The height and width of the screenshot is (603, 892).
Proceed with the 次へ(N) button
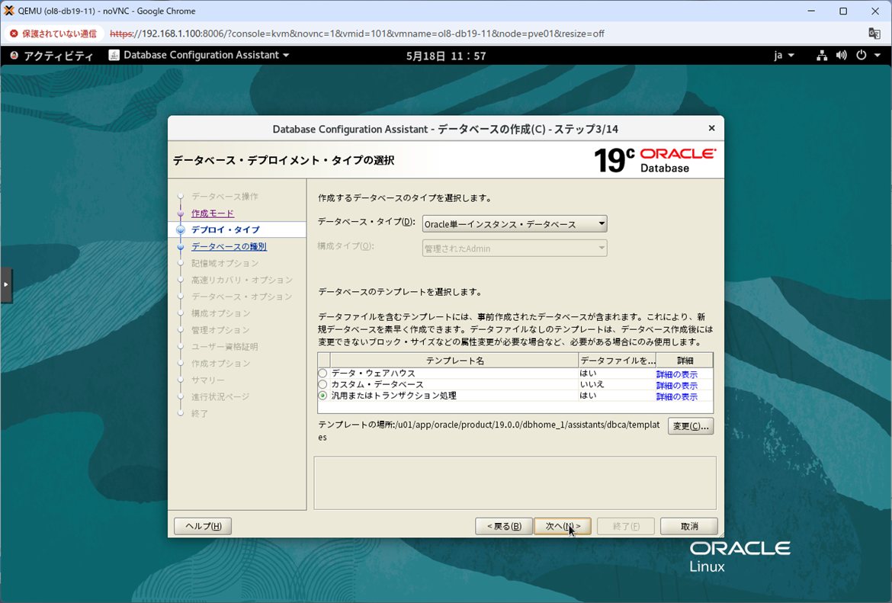pyautogui.click(x=563, y=526)
